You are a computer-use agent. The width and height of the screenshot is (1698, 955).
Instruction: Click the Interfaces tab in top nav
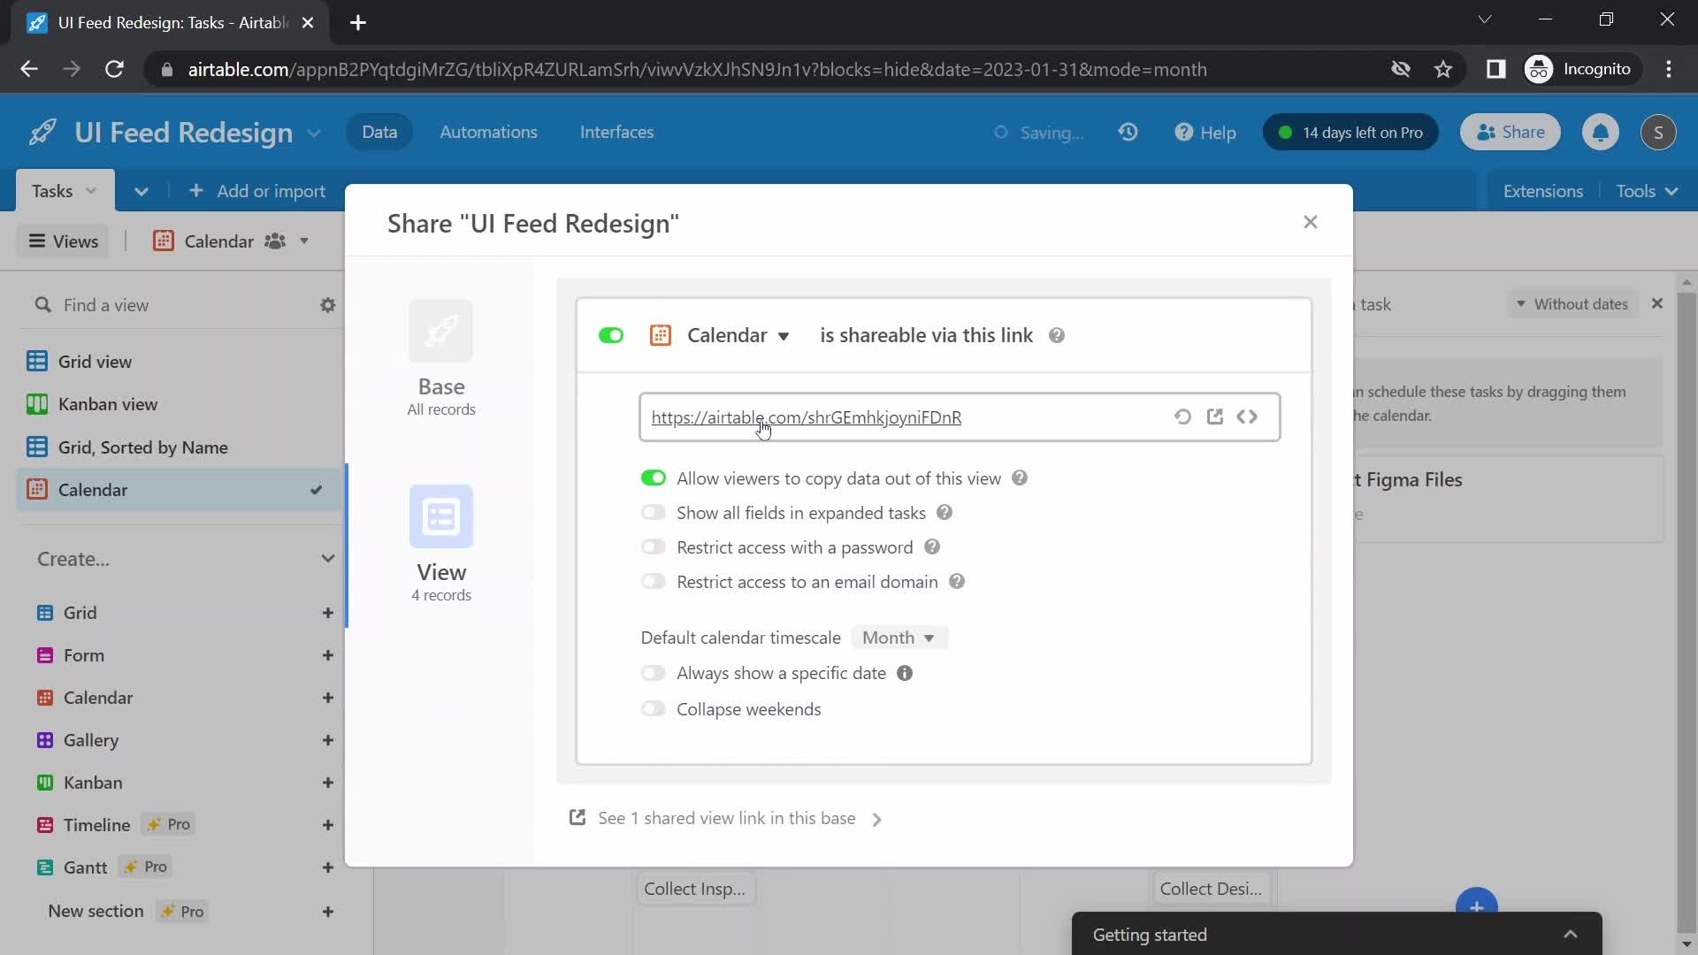coord(616,132)
